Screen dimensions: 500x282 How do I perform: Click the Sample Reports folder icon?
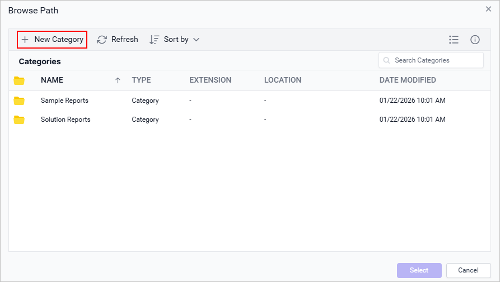[x=20, y=101]
